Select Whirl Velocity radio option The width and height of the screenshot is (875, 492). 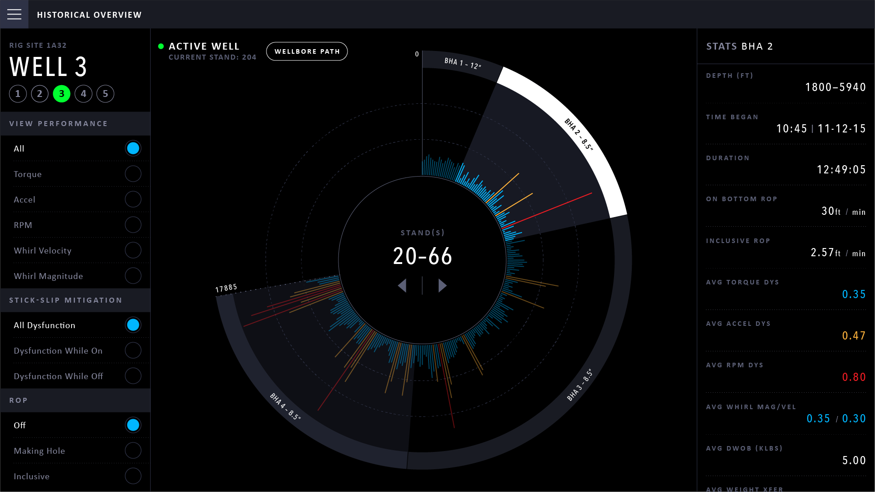[x=133, y=250]
